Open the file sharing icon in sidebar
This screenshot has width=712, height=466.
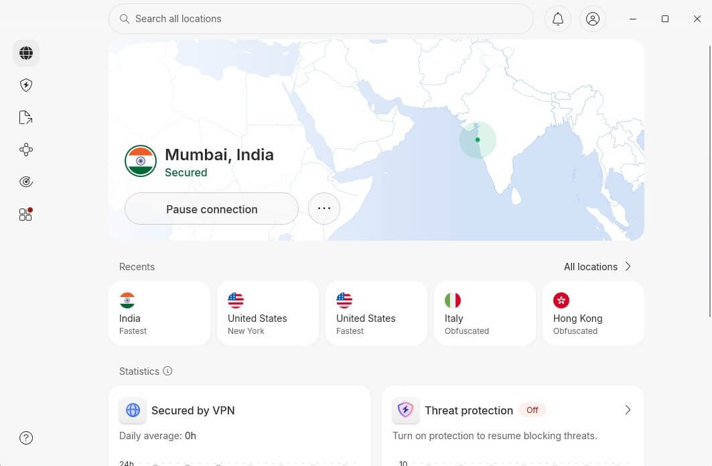click(26, 117)
